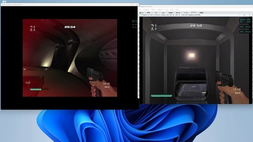Click the 09:54 timer in left game

coord(70,27)
